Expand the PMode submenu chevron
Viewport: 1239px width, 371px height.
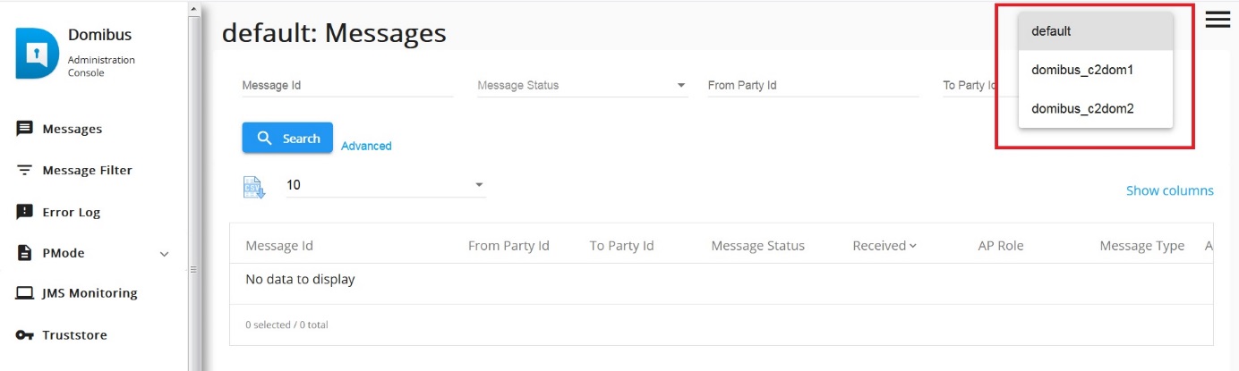point(164,254)
